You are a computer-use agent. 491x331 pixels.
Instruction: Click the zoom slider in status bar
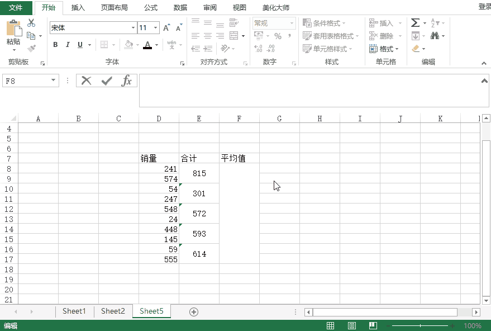pyautogui.click(x=420, y=325)
